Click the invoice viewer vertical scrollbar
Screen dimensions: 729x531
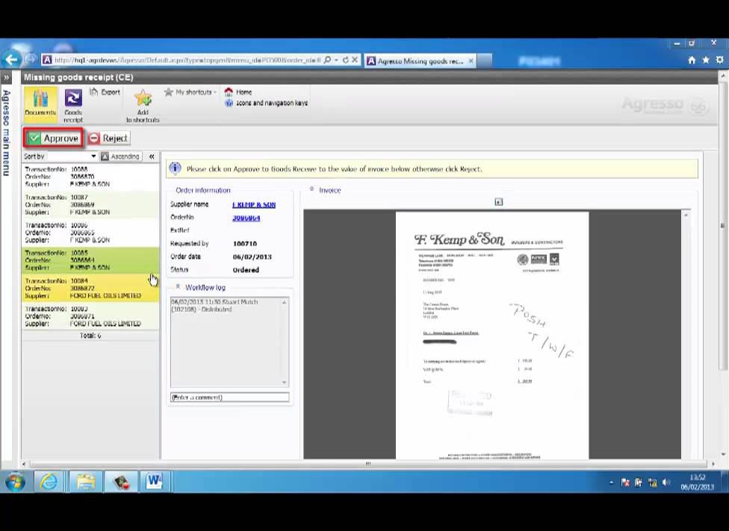(686, 334)
